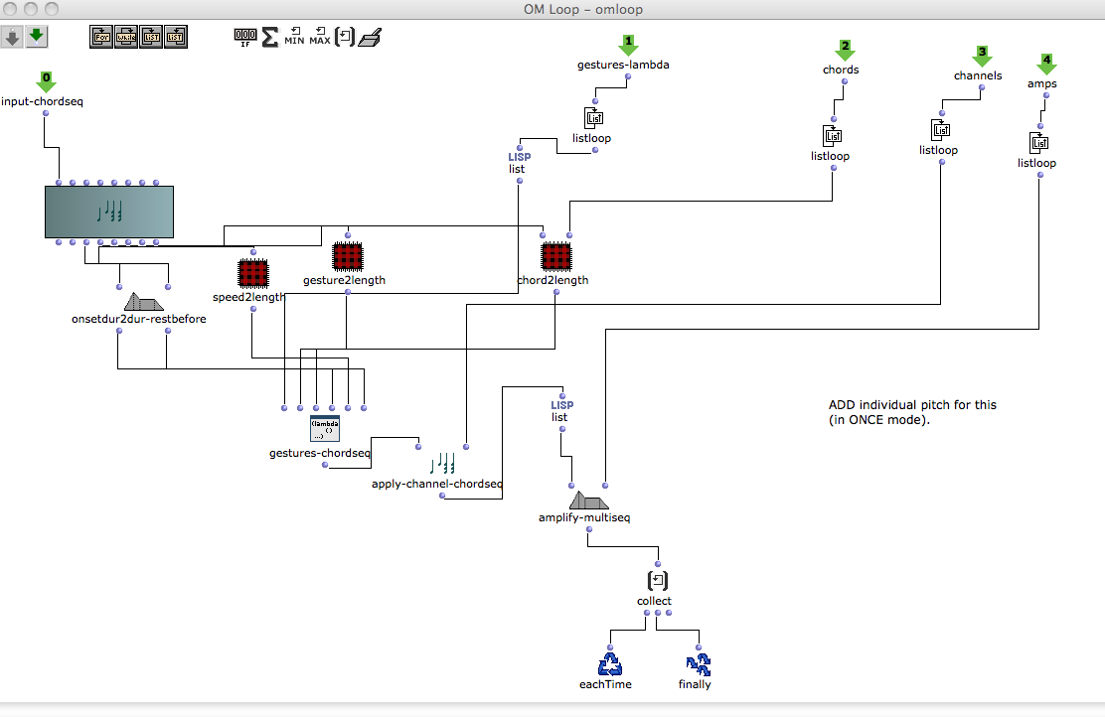Click the finally output icon
Screen dimensions: 1105x717
click(x=698, y=663)
